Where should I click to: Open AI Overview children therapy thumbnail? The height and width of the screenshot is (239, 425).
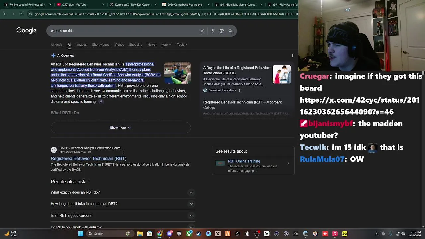[x=177, y=73]
